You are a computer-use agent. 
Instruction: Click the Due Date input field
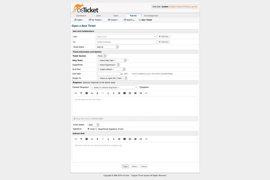pyautogui.click(x=108, y=74)
